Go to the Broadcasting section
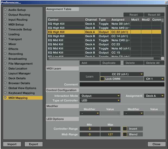Viewport: 168px width, 149px height. pyautogui.click(x=18, y=59)
